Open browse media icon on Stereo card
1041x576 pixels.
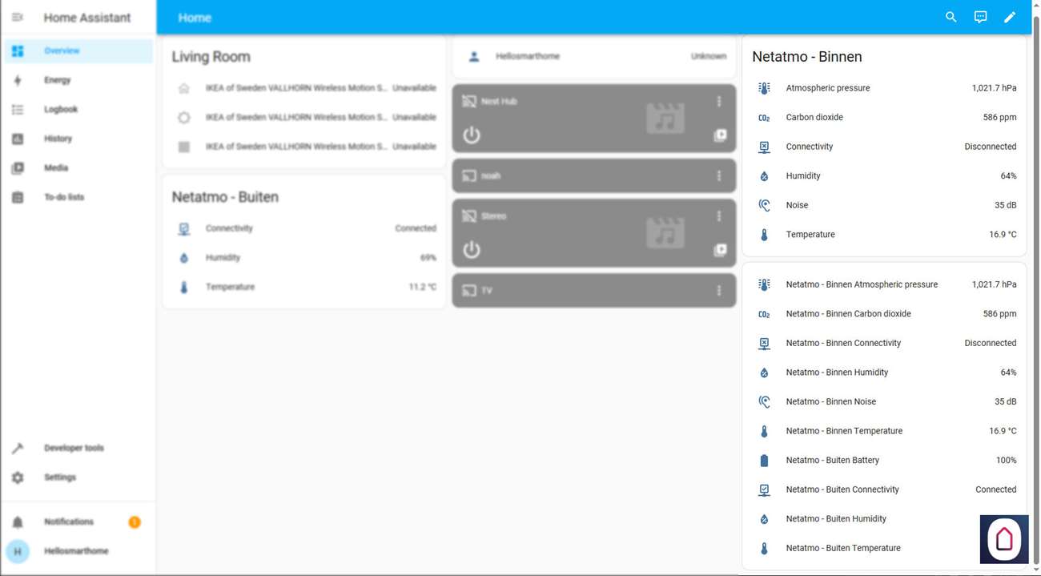coord(720,250)
